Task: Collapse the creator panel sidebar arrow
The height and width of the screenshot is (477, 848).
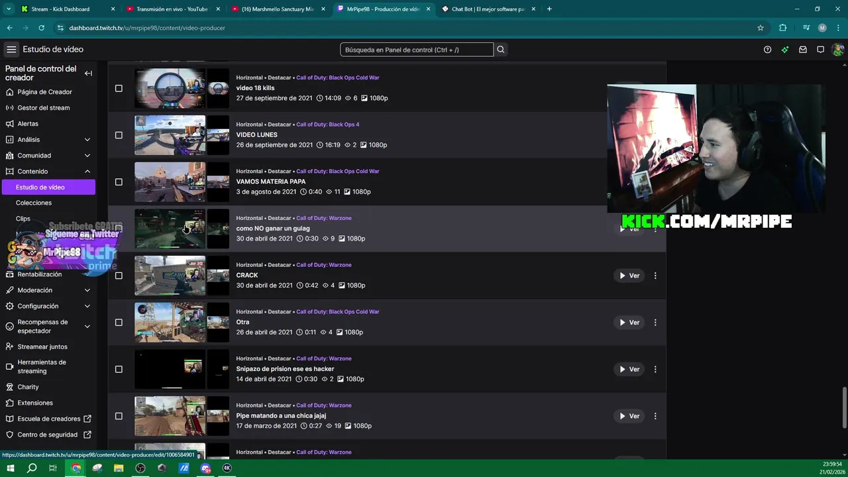Action: click(x=88, y=73)
